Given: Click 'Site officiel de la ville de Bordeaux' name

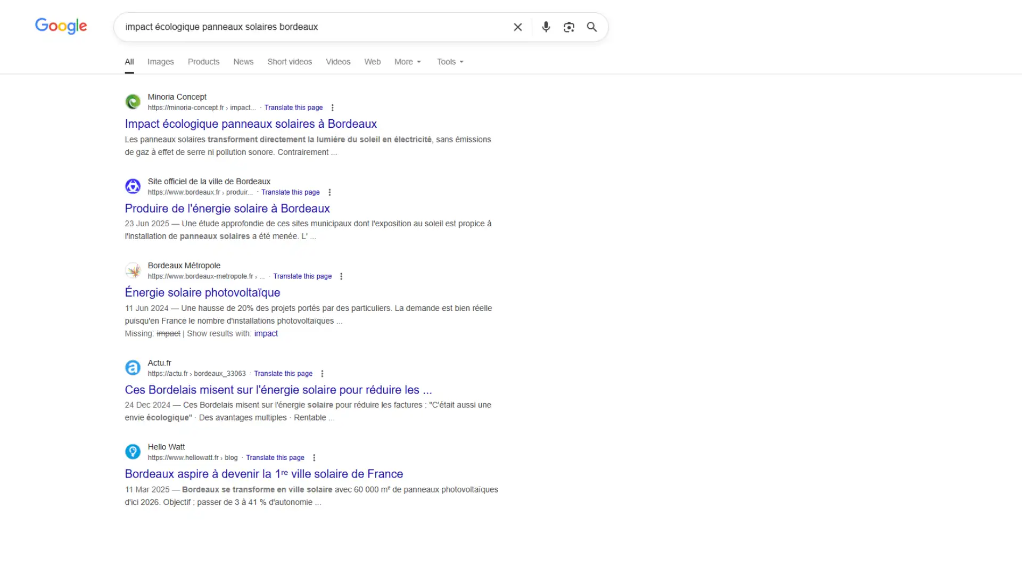Looking at the screenshot, I should tap(209, 182).
